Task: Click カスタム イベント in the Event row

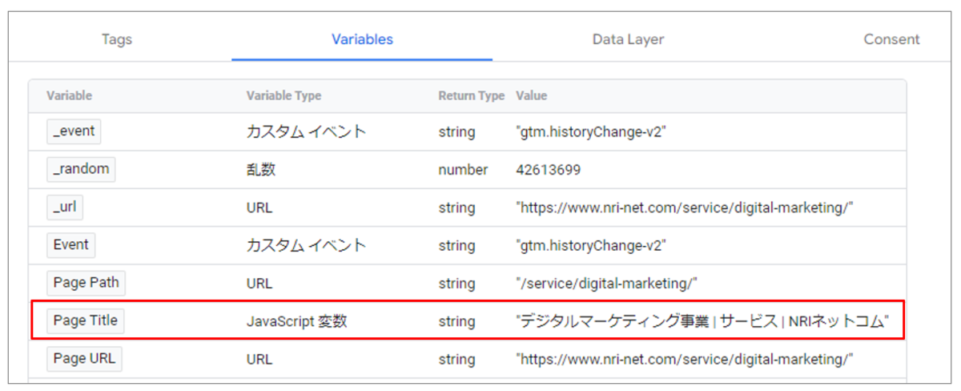Action: tap(306, 245)
